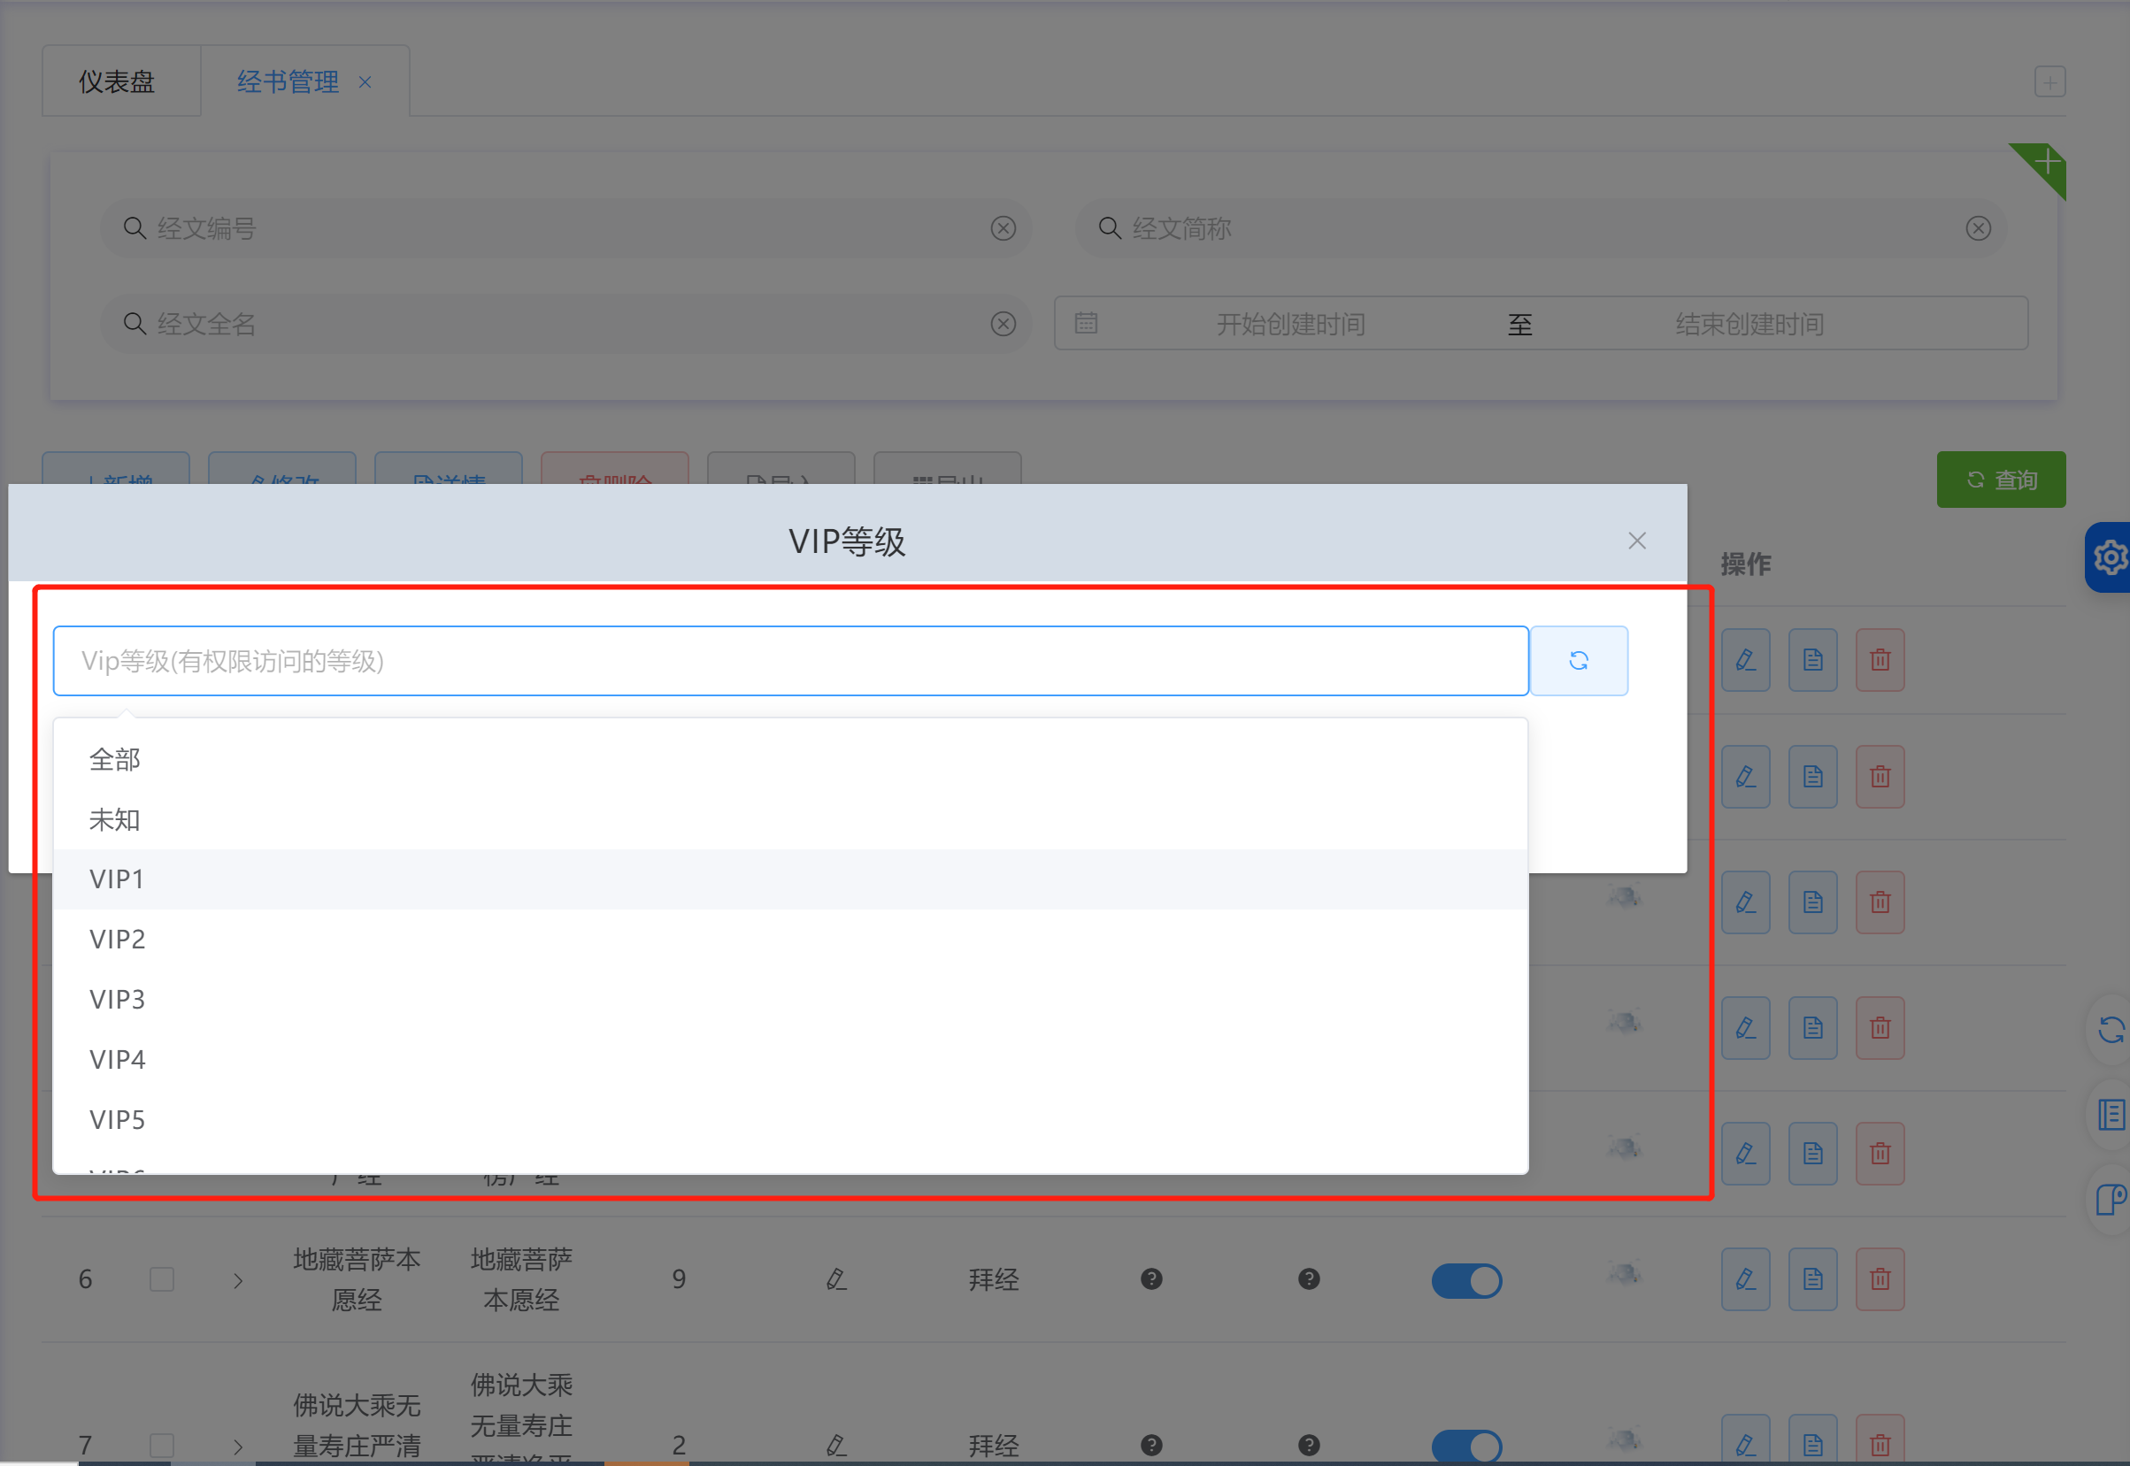
Task: Click the red delete icon in table row 2
Action: coord(1880,777)
